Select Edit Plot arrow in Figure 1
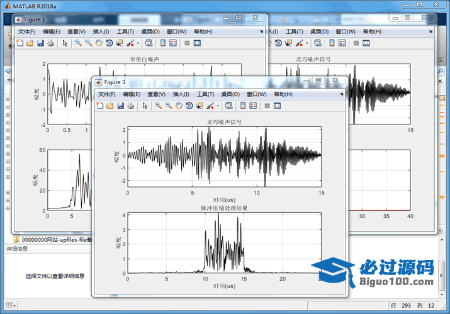This screenshot has height=314, width=450. point(65,43)
